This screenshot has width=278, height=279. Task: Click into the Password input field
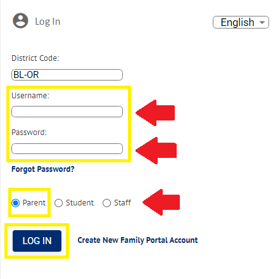pyautogui.click(x=67, y=148)
